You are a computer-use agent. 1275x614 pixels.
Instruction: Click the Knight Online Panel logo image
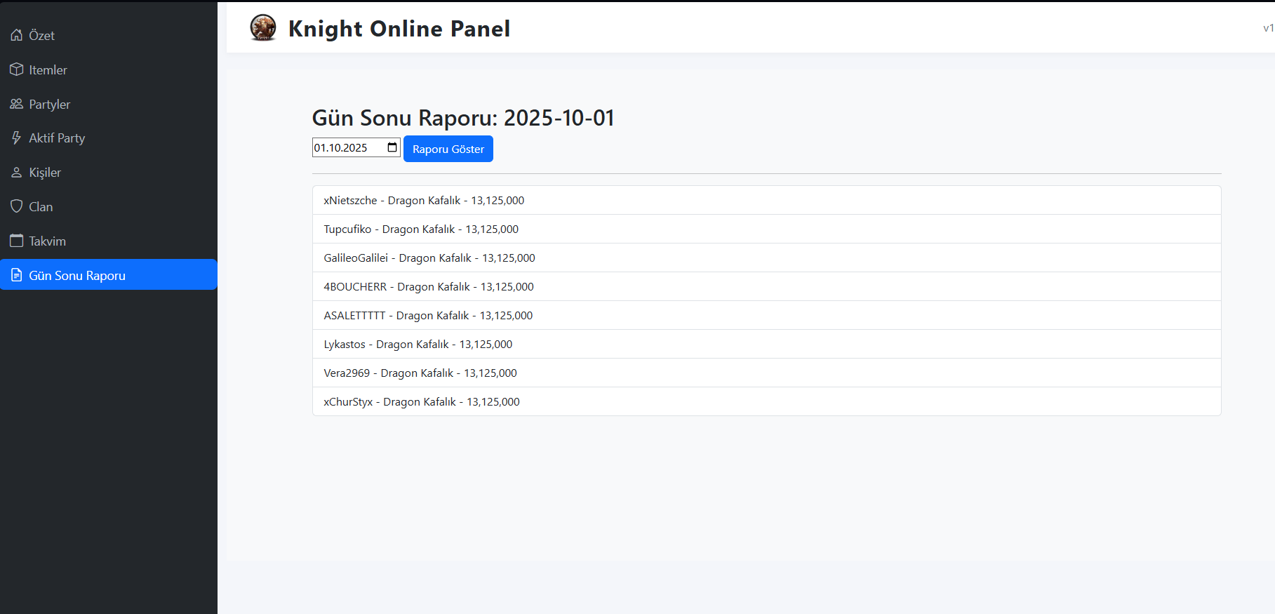[263, 28]
